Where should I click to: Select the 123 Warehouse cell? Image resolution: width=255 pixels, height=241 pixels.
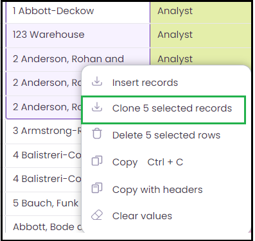pyautogui.click(x=78, y=35)
